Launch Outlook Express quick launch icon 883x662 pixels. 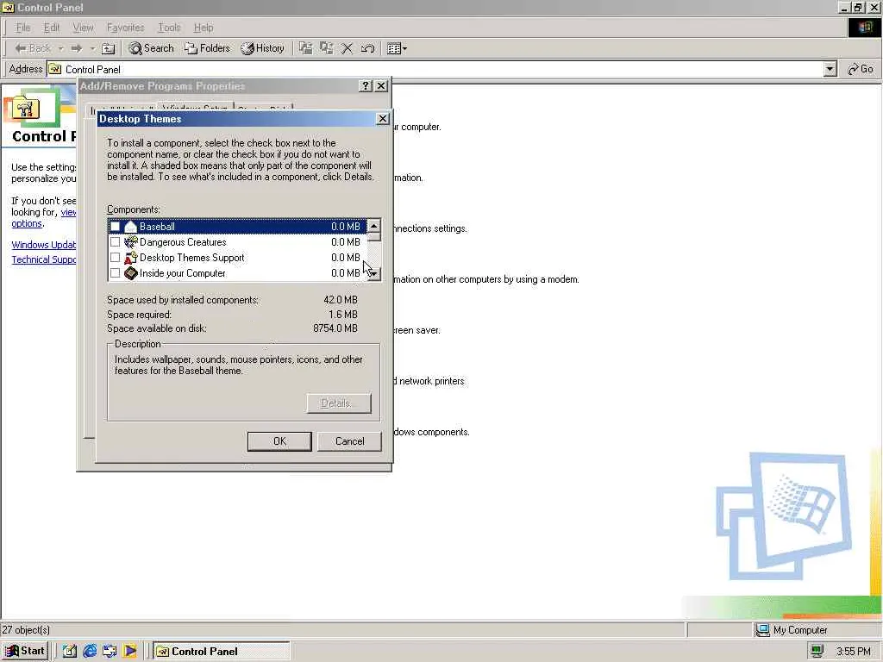(x=110, y=652)
